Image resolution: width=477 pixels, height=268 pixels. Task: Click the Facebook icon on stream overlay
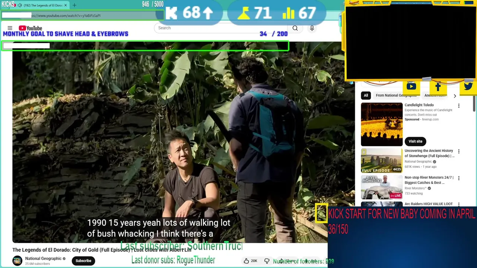click(438, 87)
